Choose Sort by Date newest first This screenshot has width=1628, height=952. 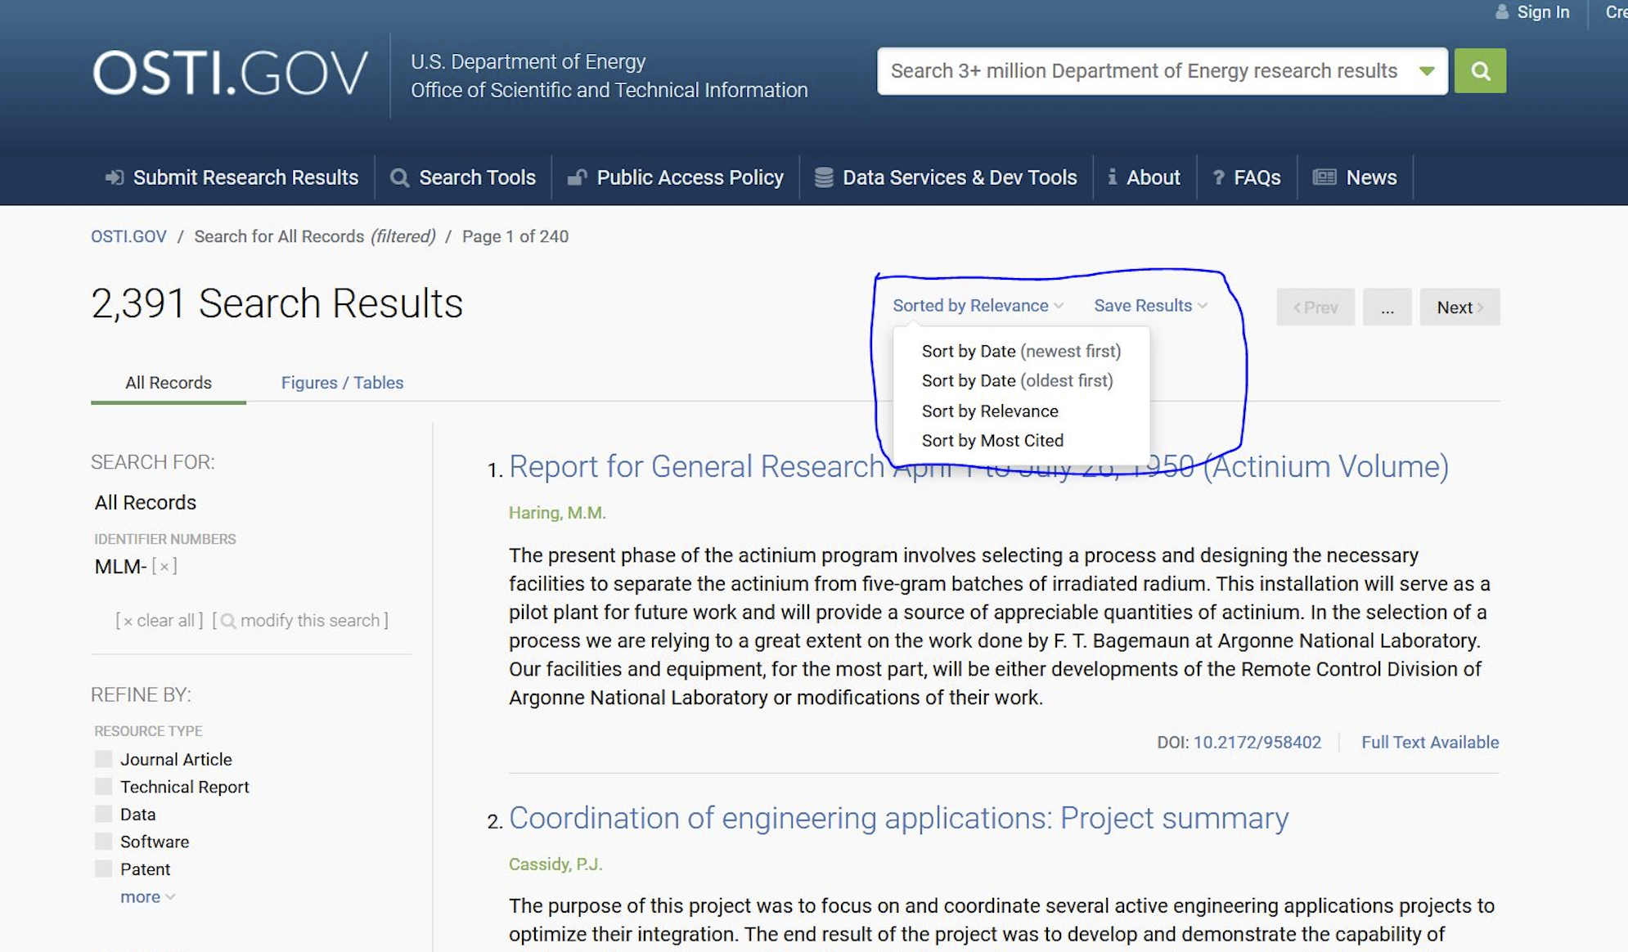pos(1021,351)
